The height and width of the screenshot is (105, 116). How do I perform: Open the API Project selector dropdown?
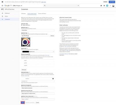[x=18, y=6]
